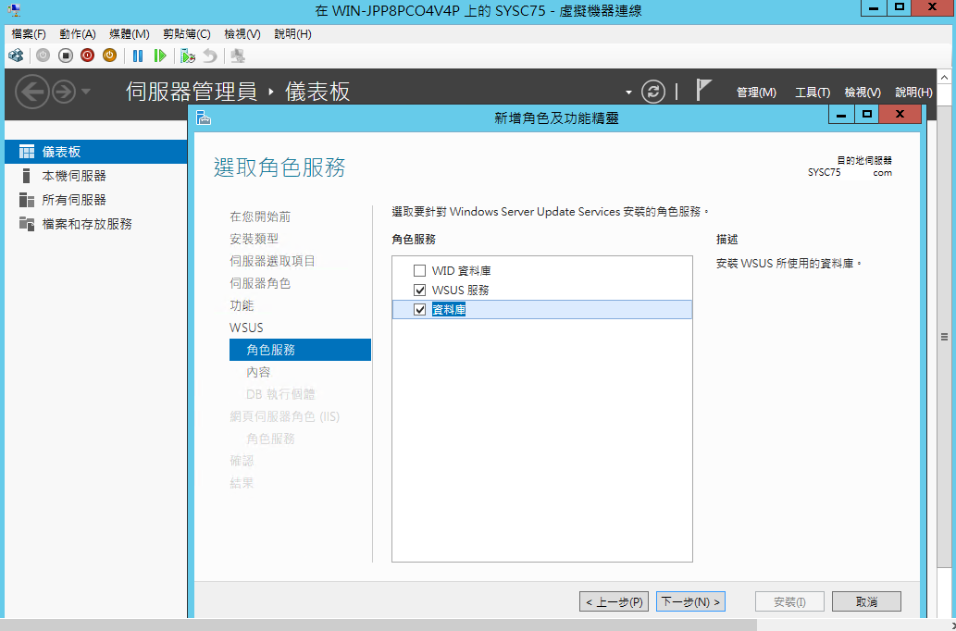Pause the virtual machine
The height and width of the screenshot is (631, 956).
pyautogui.click(x=138, y=56)
